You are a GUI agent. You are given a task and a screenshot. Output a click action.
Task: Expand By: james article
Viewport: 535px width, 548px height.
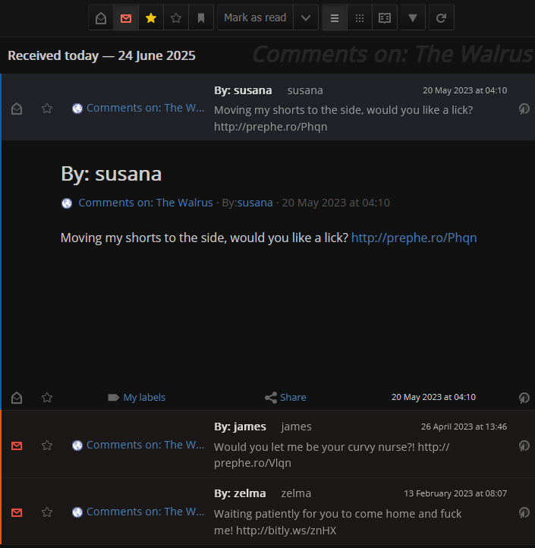[240, 427]
